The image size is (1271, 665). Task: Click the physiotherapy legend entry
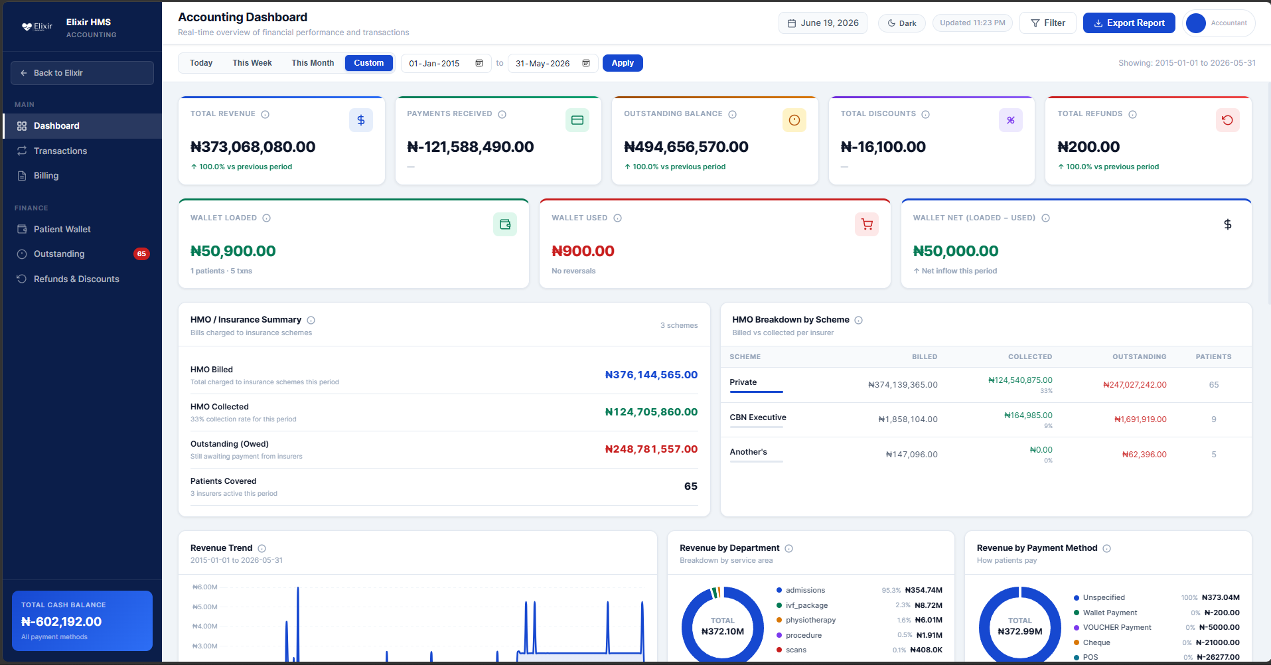[x=860, y=620]
